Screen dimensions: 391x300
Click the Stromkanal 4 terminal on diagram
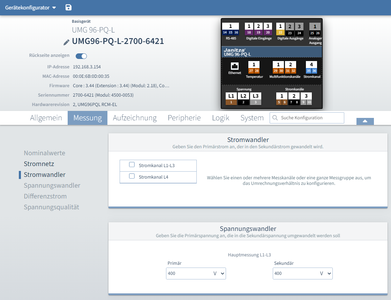pyautogui.click(x=311, y=68)
